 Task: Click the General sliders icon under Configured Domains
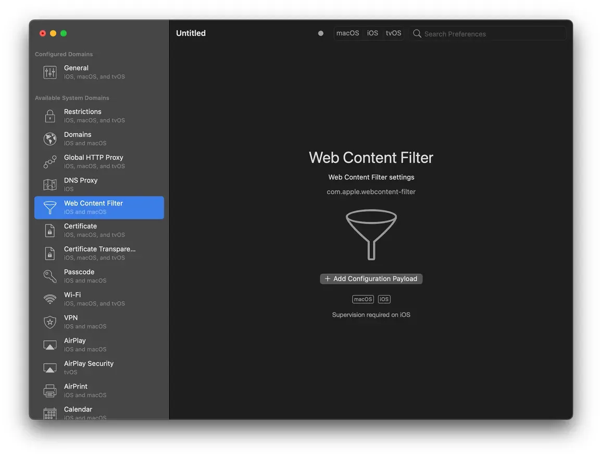tap(49, 72)
